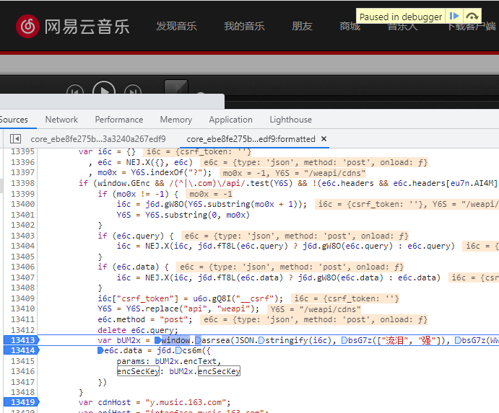Image resolution: width=499 pixels, height=413 pixels.
Task: Click inline breakpoint marker before cs6m
Action: pos(179,351)
